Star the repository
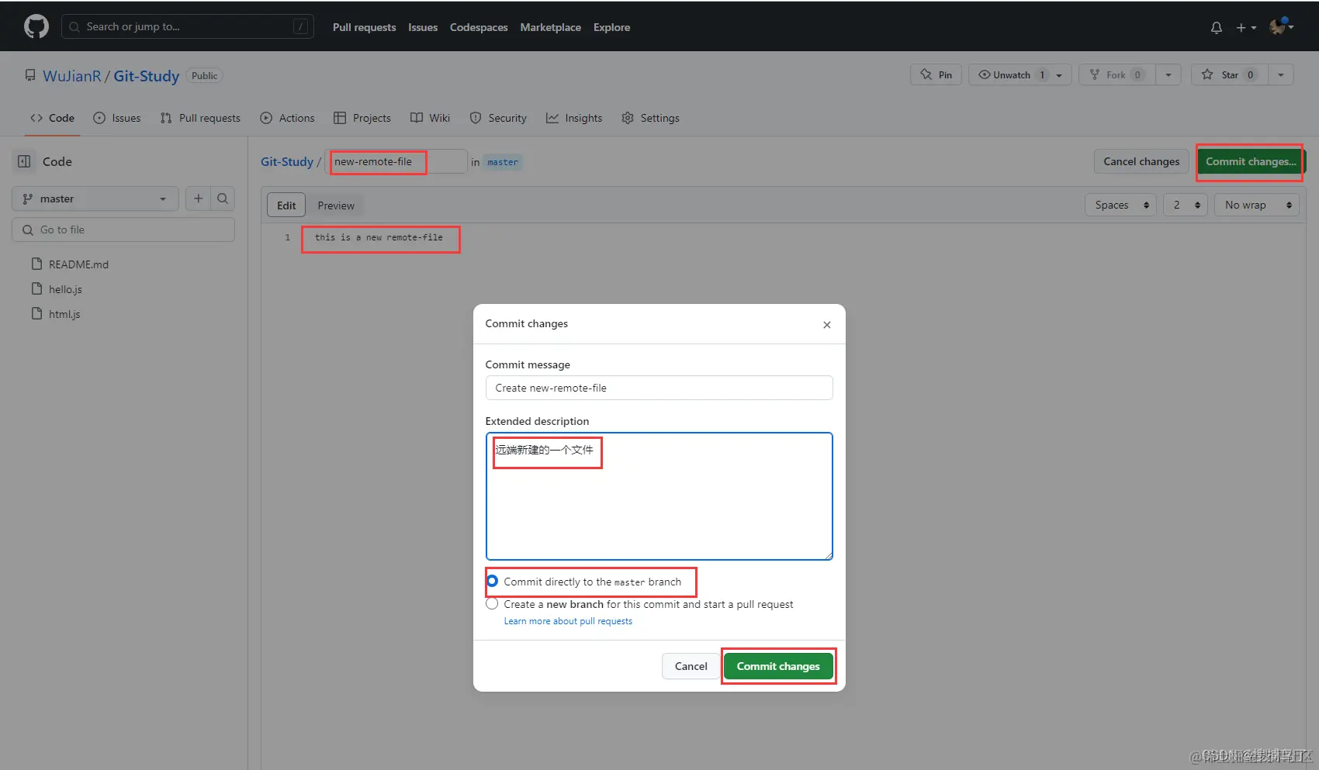 [1230, 75]
